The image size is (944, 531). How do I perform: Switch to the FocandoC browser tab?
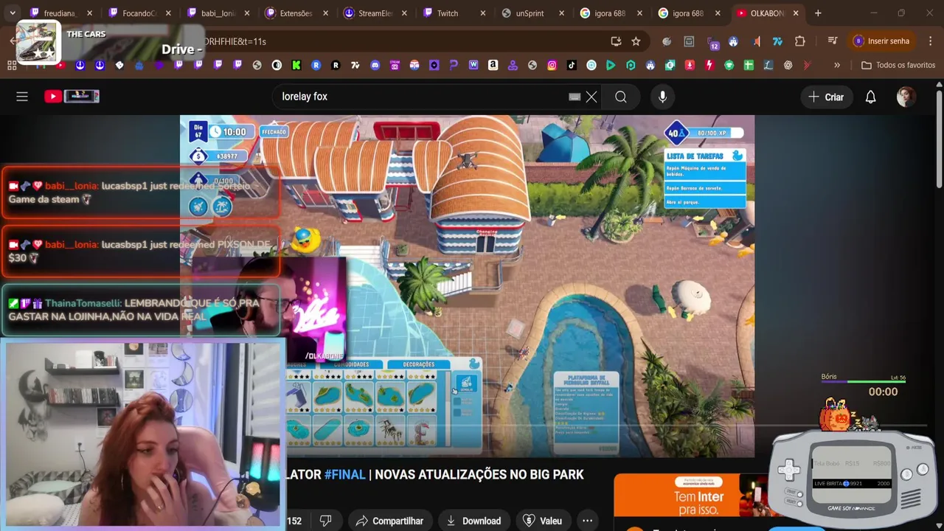[139, 13]
